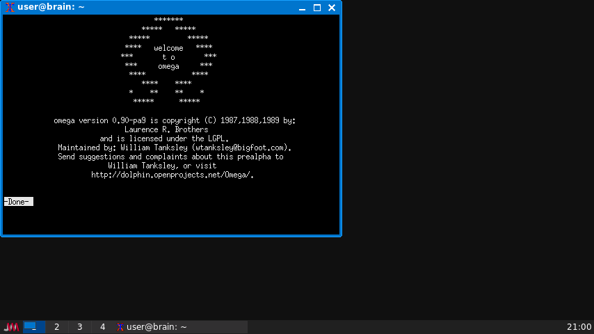Viewport: 594px width, 334px height.
Task: Click the wtanksley@bigfoot.com email text
Action: 240,148
